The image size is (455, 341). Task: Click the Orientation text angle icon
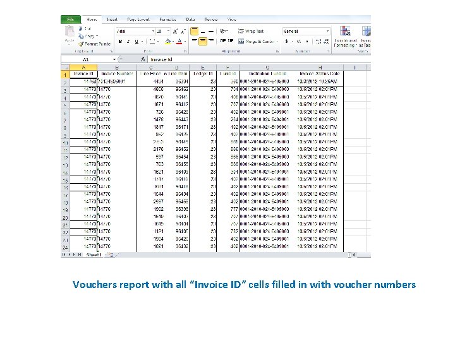point(223,31)
